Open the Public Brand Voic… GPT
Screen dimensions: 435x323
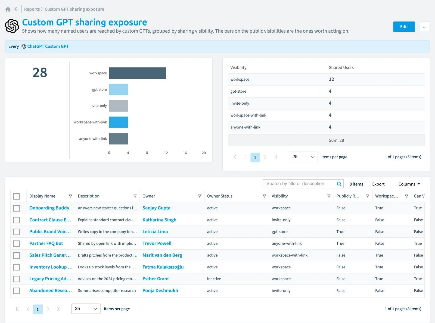click(50, 232)
